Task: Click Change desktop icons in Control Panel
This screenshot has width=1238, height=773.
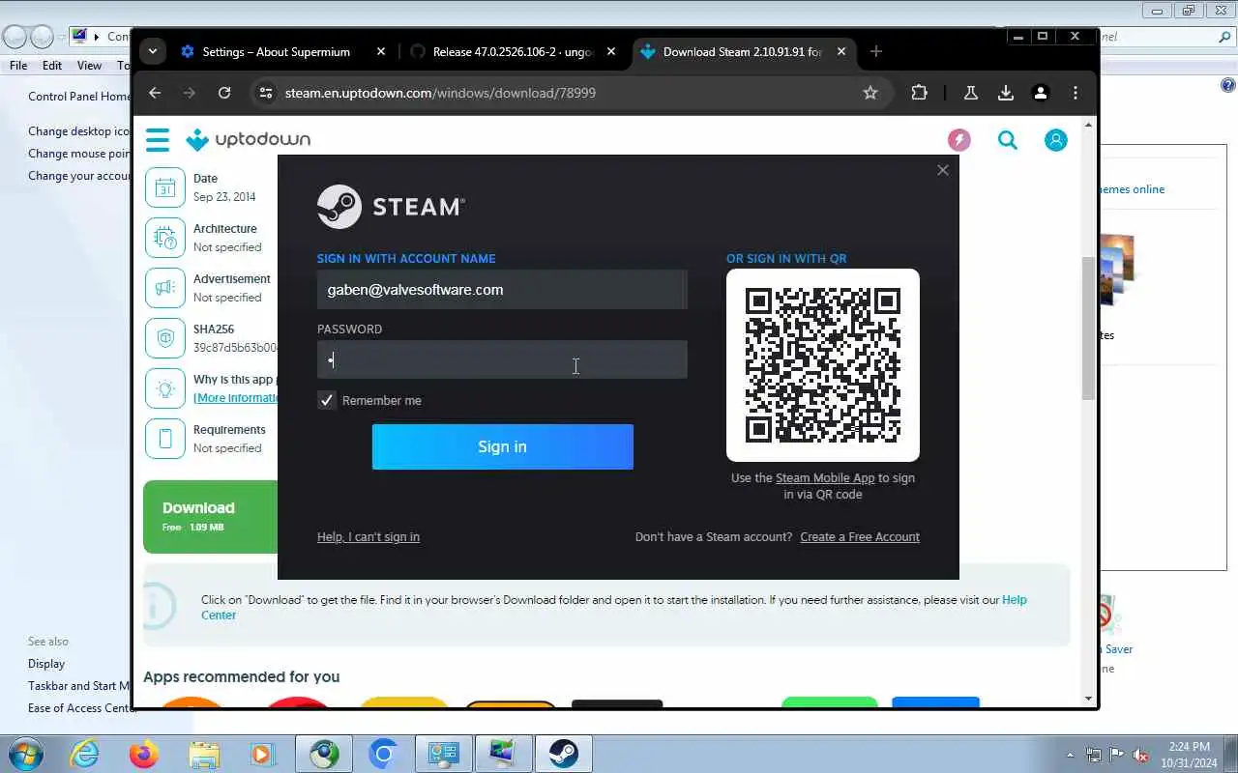Action: 78,131
